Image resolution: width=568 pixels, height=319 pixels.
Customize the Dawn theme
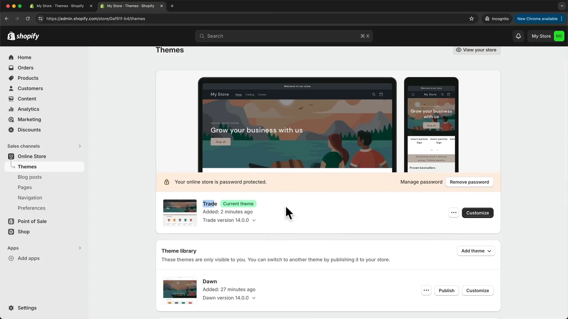click(x=477, y=290)
